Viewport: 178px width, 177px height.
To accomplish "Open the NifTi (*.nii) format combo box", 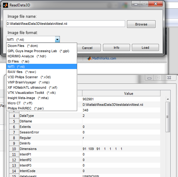I will pyautogui.click(x=33, y=40).
